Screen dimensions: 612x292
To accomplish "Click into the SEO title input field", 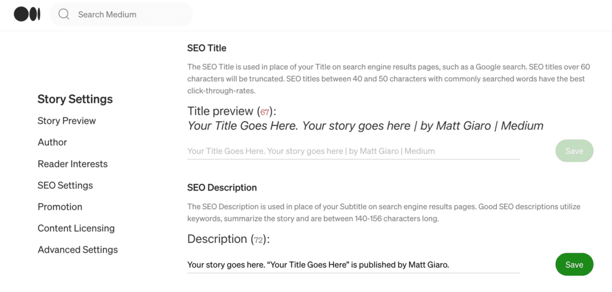I will point(353,151).
